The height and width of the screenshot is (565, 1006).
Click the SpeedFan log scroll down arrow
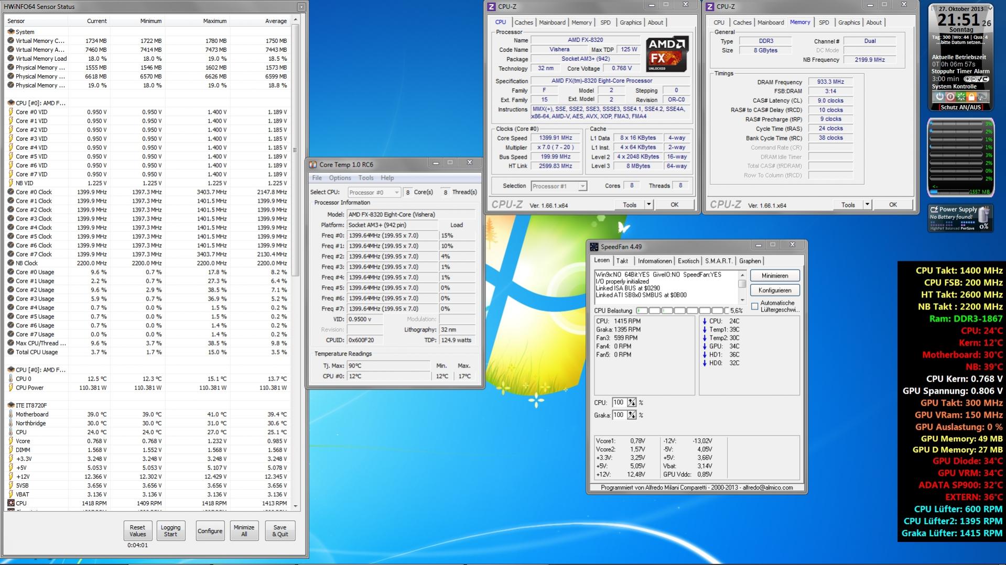742,300
